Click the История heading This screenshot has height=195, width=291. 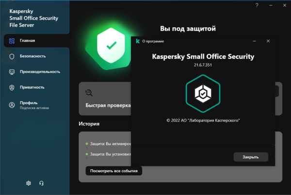89,124
